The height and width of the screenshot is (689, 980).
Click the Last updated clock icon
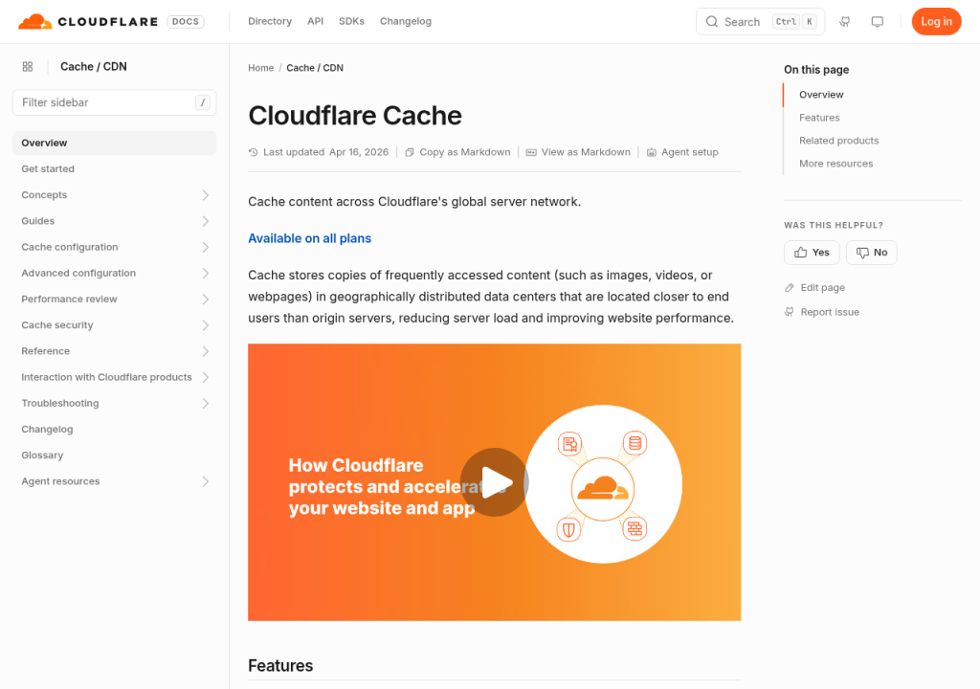point(253,152)
